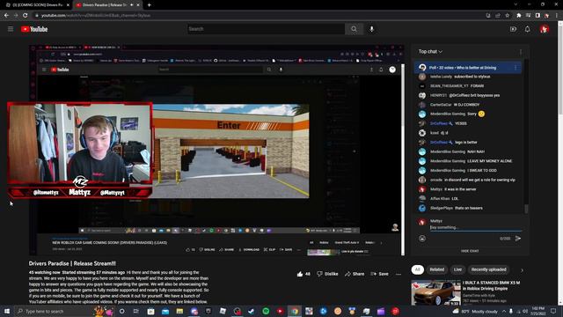
Task: Select the Live filter chip
Action: click(x=457, y=269)
